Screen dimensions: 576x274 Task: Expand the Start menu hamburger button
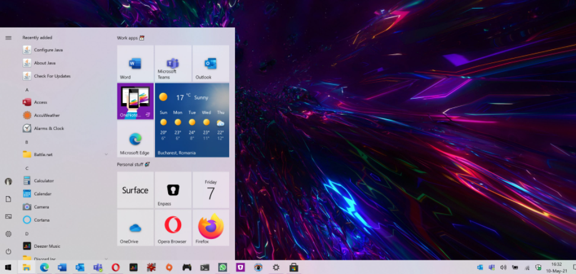pyautogui.click(x=9, y=37)
